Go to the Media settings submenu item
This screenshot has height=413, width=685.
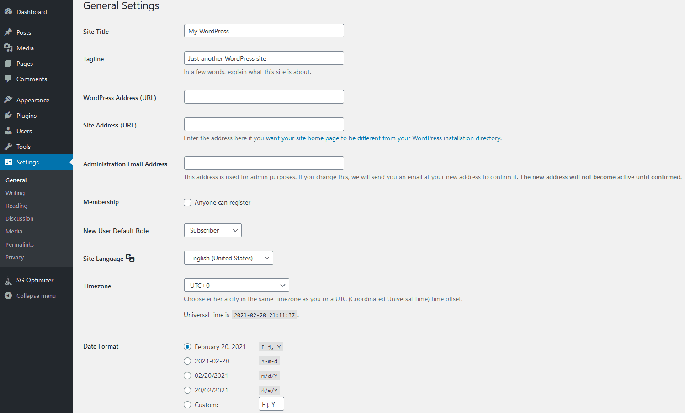pos(14,231)
